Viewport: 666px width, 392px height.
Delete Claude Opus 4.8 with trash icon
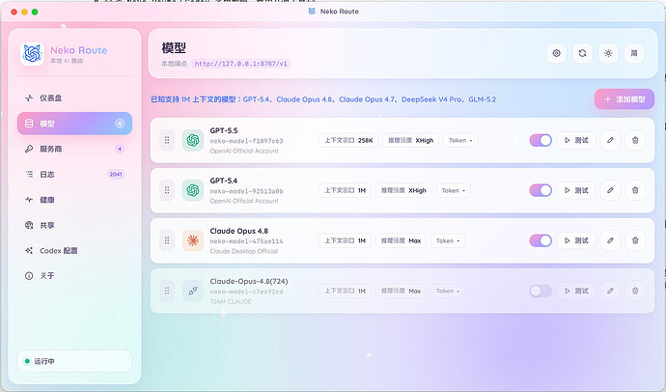635,240
